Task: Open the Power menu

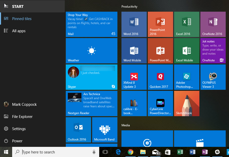Action: (x=17, y=141)
